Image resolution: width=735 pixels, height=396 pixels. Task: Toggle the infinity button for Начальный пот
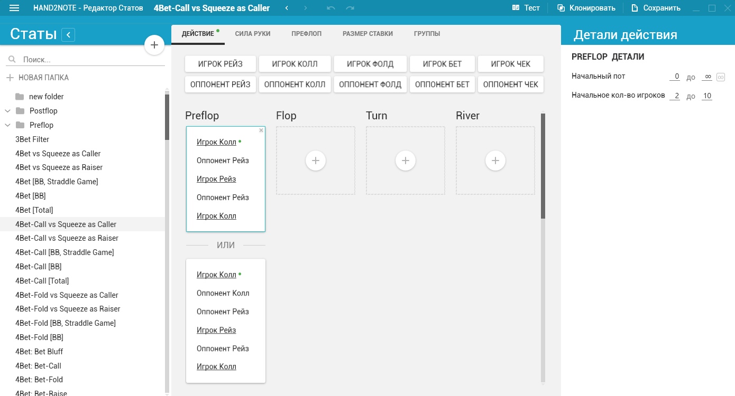721,77
